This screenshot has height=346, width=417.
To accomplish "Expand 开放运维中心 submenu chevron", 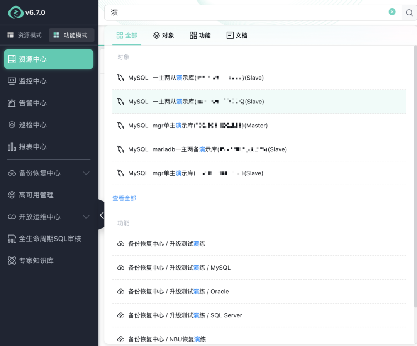I will tap(86, 217).
